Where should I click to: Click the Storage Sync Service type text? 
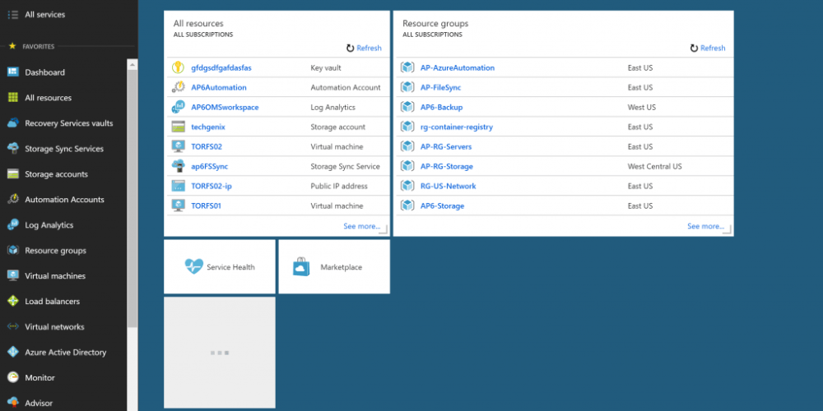click(346, 167)
